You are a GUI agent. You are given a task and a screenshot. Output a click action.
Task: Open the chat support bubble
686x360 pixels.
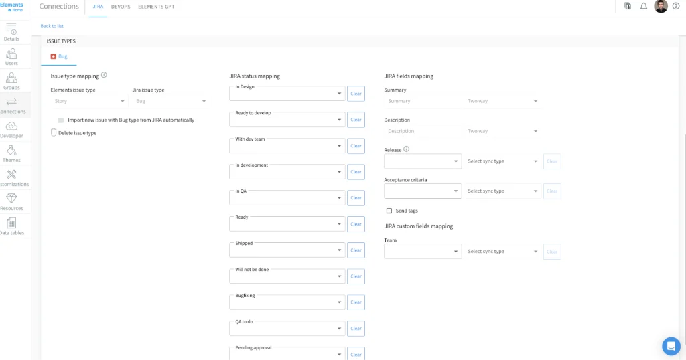click(671, 346)
